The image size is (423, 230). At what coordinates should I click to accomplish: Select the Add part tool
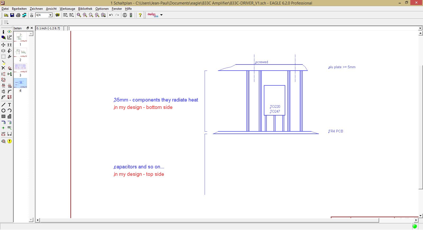[10, 68]
